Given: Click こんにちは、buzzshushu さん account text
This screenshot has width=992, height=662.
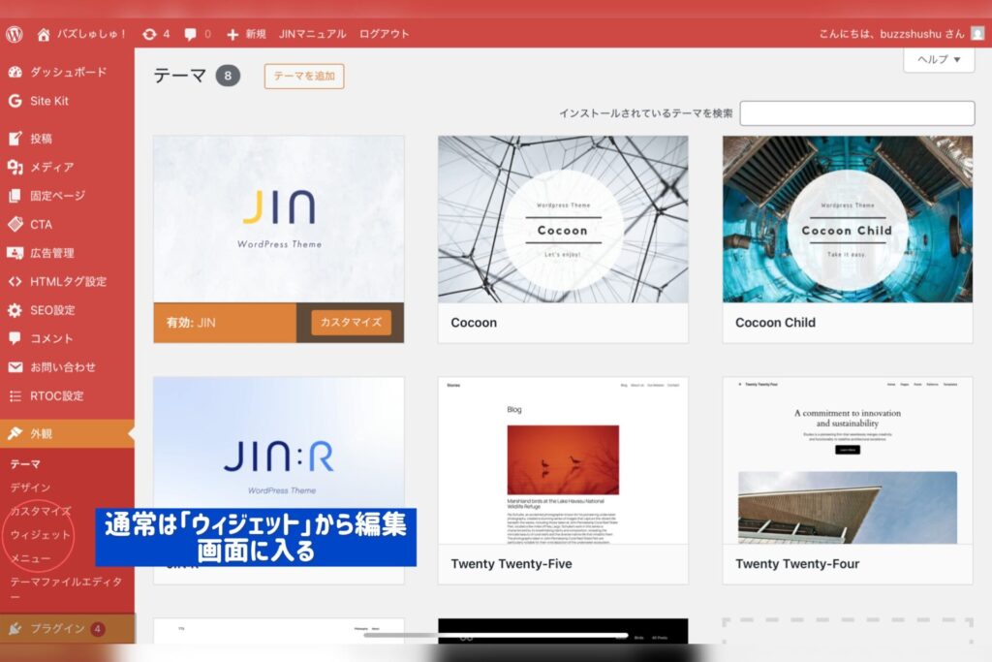Looking at the screenshot, I should [891, 34].
